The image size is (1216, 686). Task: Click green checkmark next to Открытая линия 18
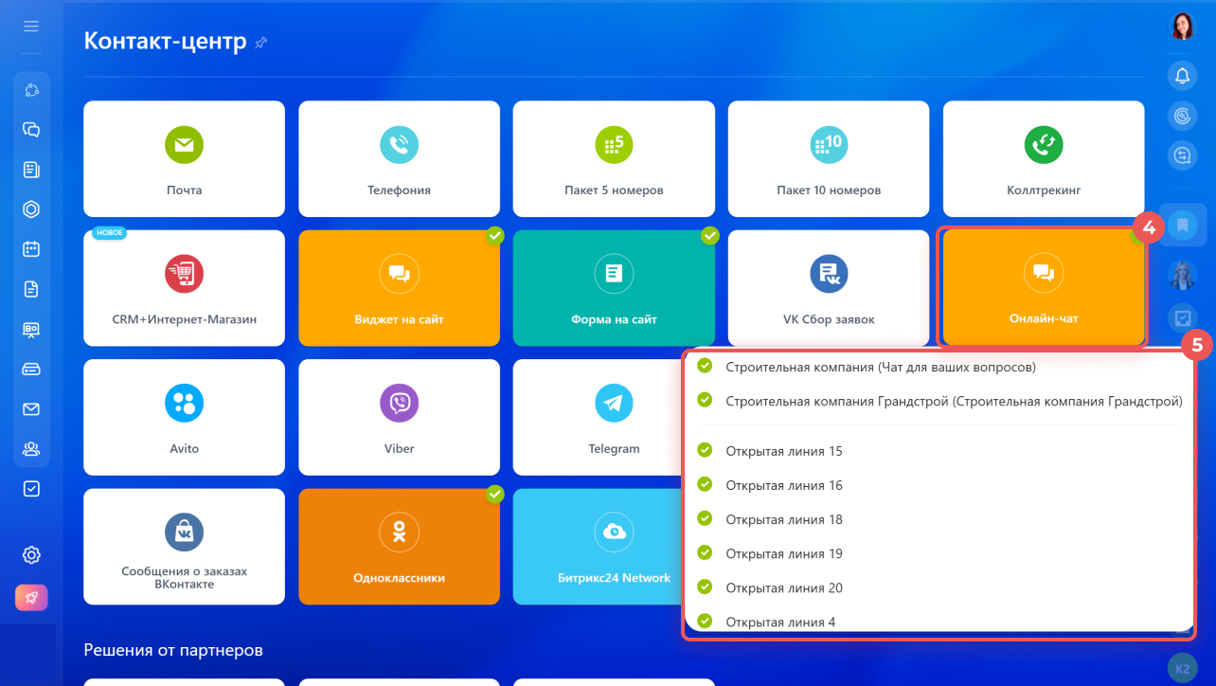(x=705, y=518)
